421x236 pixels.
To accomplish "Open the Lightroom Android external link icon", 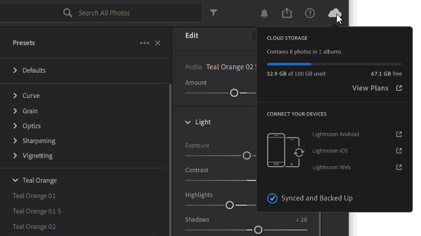I will (399, 134).
